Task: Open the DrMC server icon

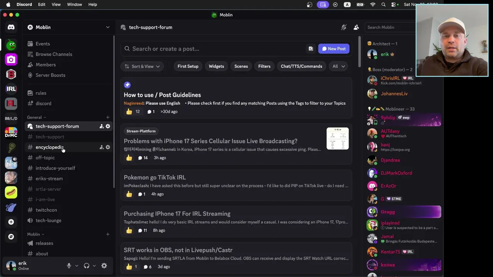Action: 11,133
